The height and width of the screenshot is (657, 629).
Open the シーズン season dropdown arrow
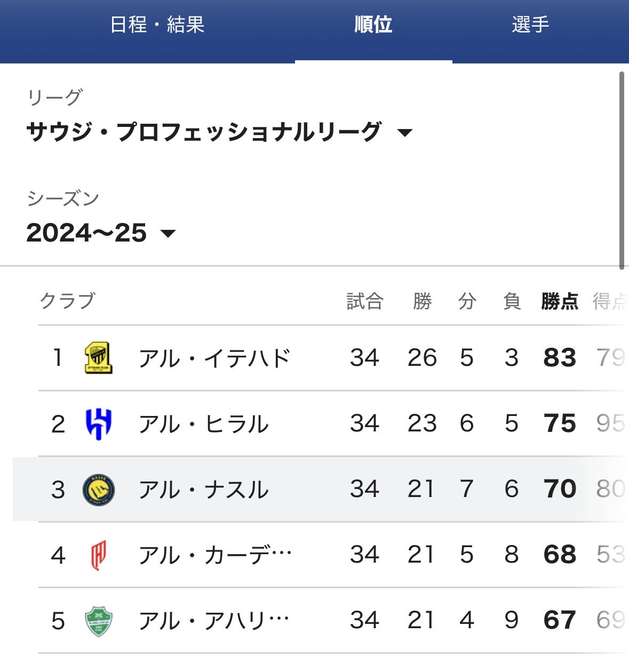(x=168, y=234)
